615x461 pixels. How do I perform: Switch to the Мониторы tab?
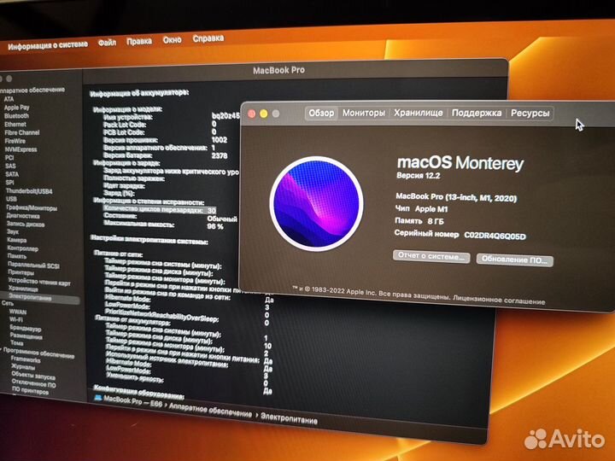point(364,113)
